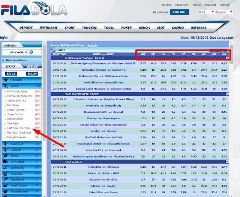Image resolution: width=240 pixels, height=197 pixels.
Task: Click the Favourite star icon
Action: click(6, 80)
